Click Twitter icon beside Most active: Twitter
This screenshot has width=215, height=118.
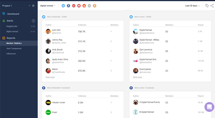pos(131,17)
